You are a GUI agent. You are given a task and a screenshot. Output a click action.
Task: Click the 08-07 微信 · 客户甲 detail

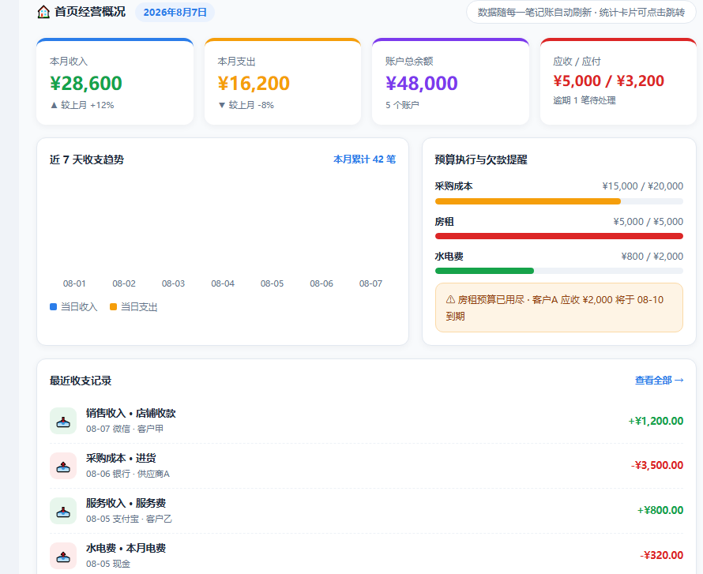tap(125, 429)
